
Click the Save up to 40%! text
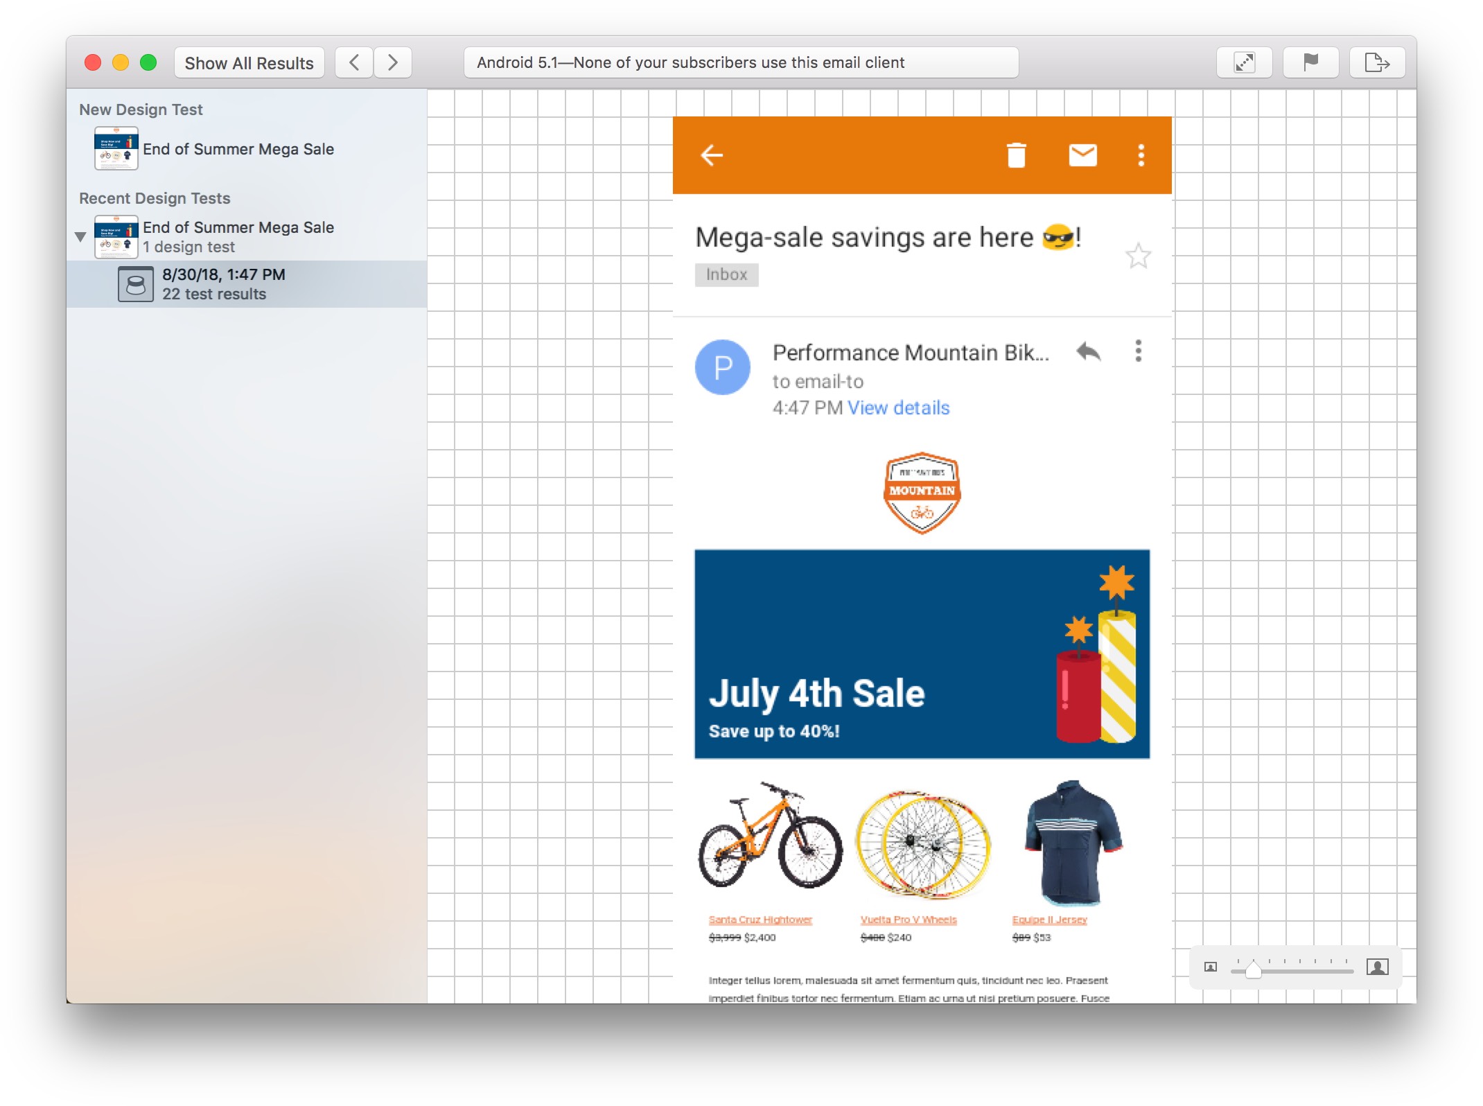tap(774, 731)
